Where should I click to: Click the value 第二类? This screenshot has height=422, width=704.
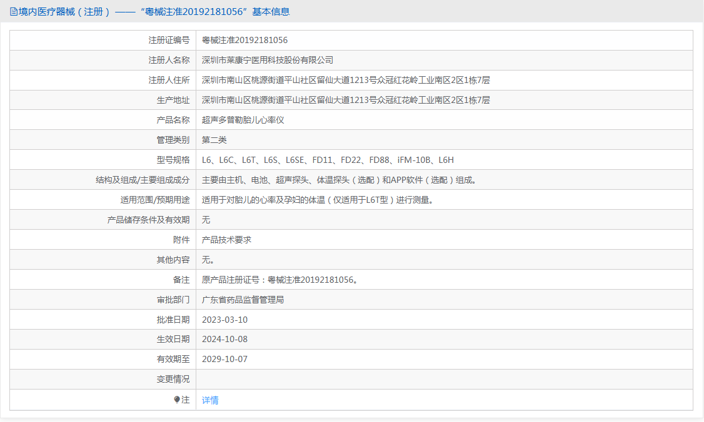click(x=214, y=140)
